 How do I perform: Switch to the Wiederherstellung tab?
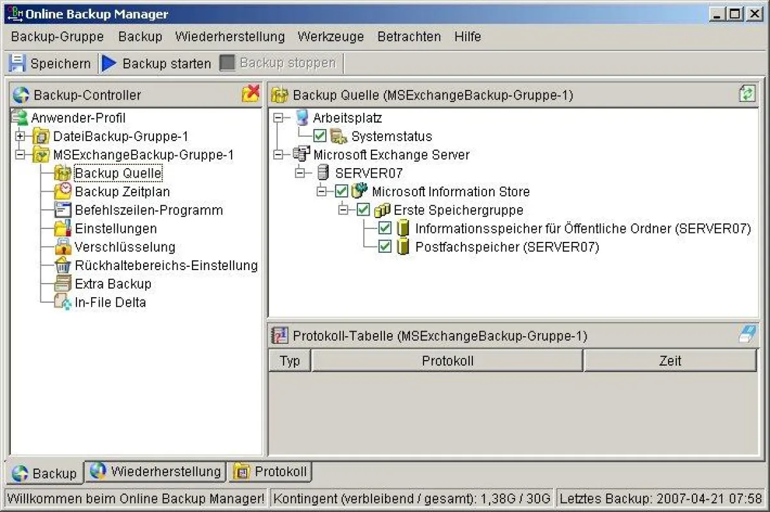tap(155, 470)
